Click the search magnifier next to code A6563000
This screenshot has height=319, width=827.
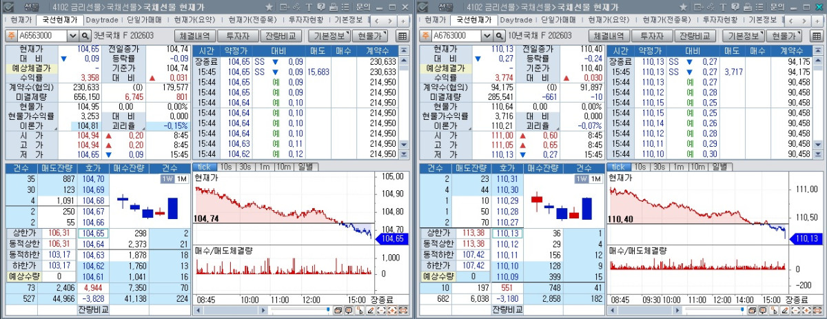[x=85, y=36]
